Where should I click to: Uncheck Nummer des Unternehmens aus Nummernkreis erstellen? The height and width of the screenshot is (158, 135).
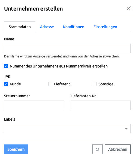[x=6, y=66]
